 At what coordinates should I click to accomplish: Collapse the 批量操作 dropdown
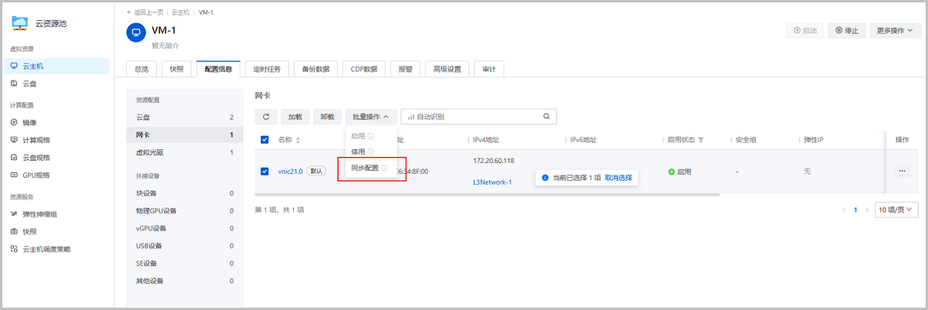[x=370, y=117]
